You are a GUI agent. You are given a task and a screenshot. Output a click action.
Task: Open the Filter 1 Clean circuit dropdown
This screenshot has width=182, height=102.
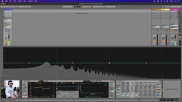coord(65,83)
